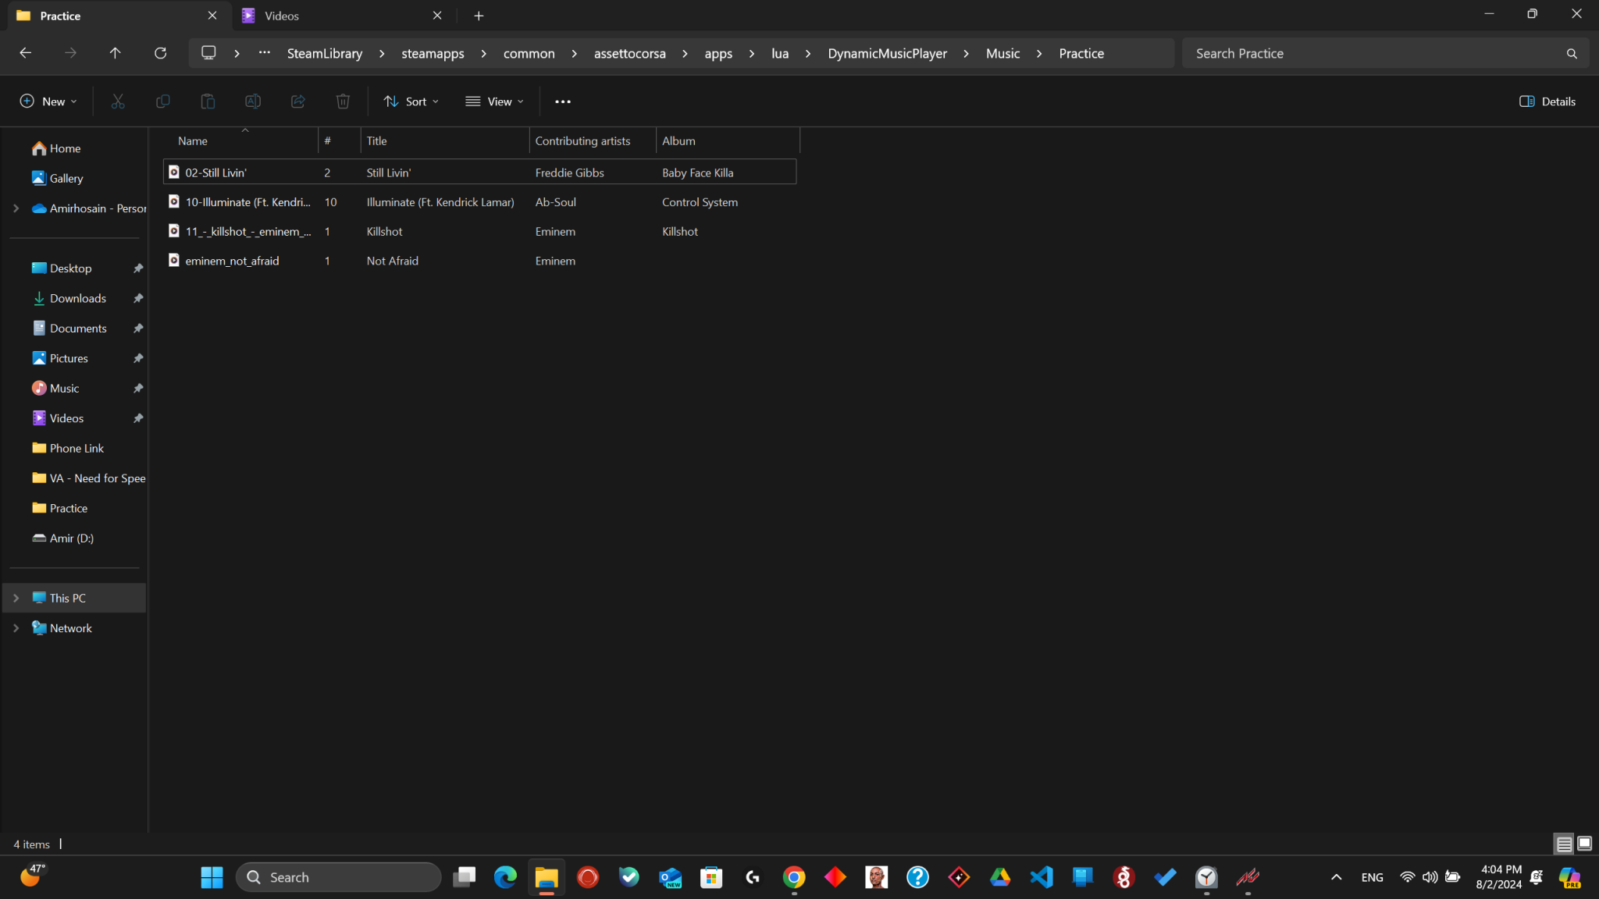
Task: Click the ENG language indicator
Action: (1372, 877)
